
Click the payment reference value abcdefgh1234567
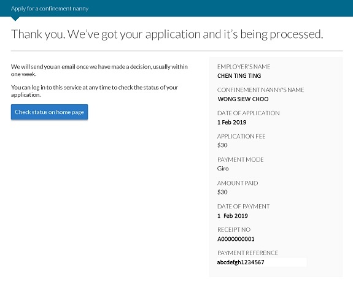click(x=241, y=262)
